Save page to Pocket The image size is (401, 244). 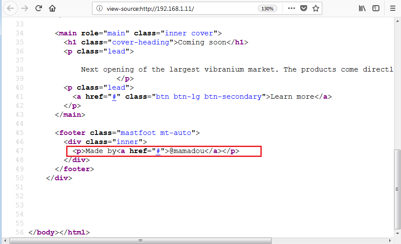[304, 8]
